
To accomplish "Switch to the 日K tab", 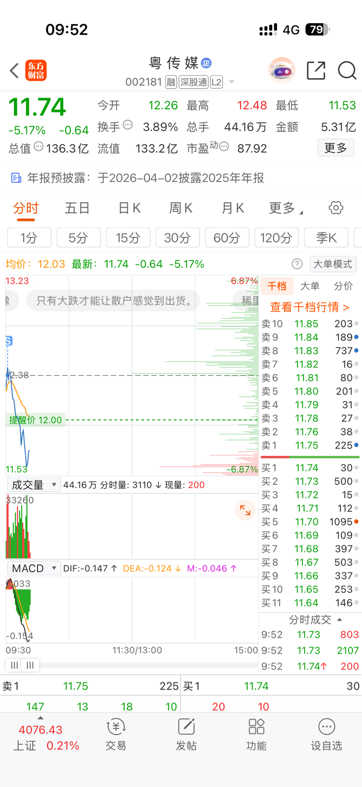I will [129, 208].
